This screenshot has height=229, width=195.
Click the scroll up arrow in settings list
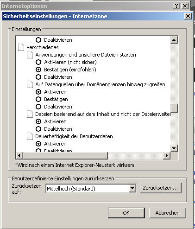pos(174,40)
